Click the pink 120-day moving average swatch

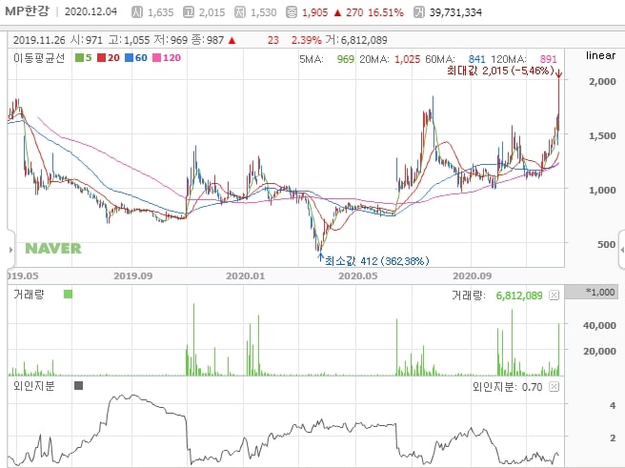point(156,58)
